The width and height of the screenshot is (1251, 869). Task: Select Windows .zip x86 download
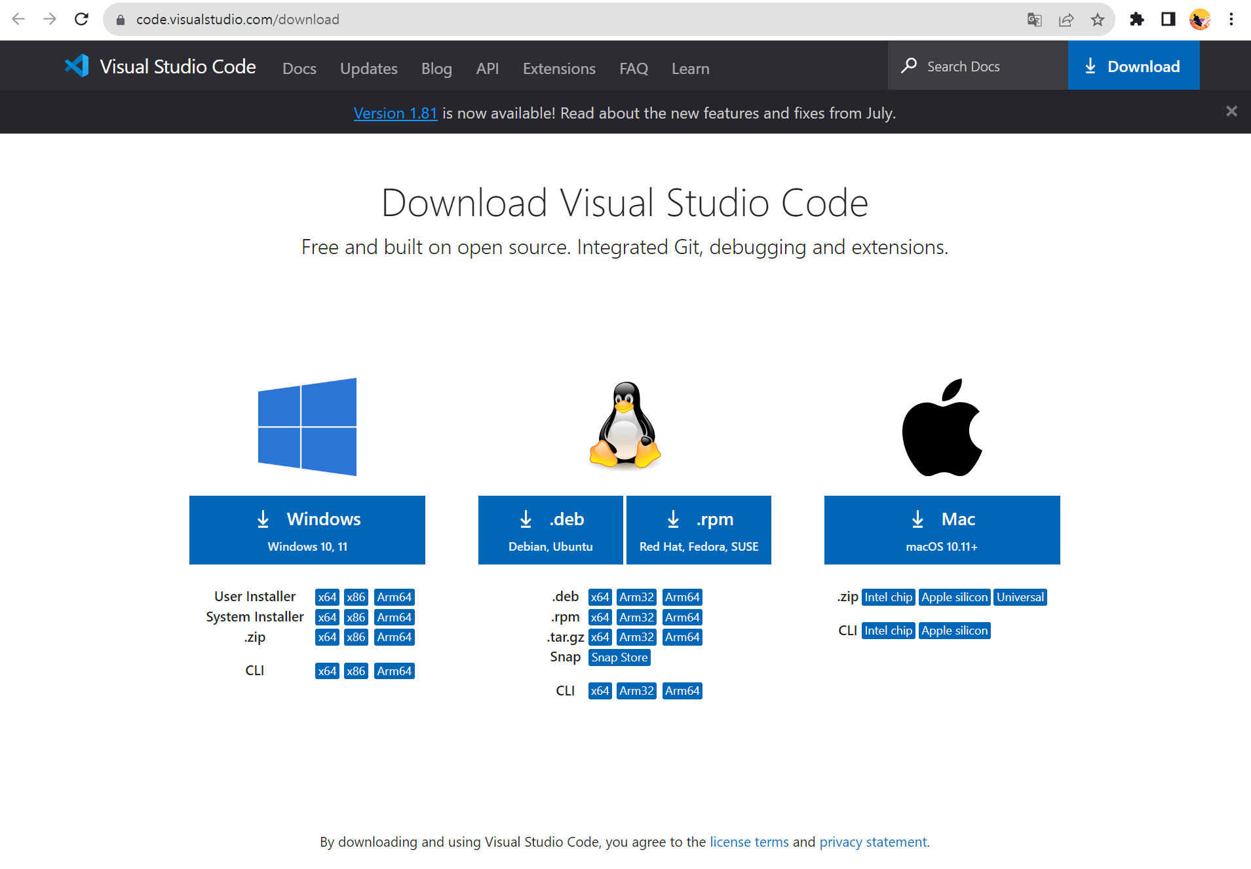point(356,637)
